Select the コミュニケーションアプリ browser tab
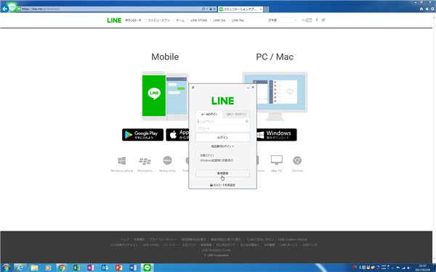This screenshot has width=436, height=272. pos(241,9)
